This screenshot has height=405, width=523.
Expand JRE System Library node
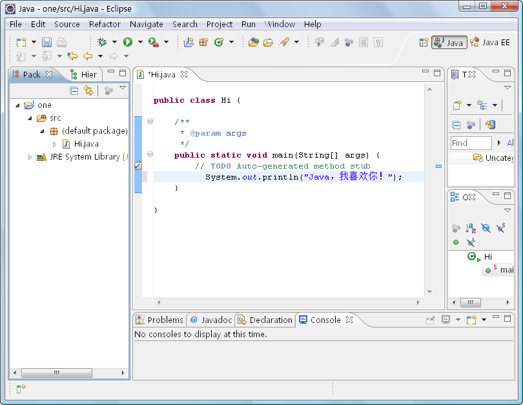pos(30,157)
